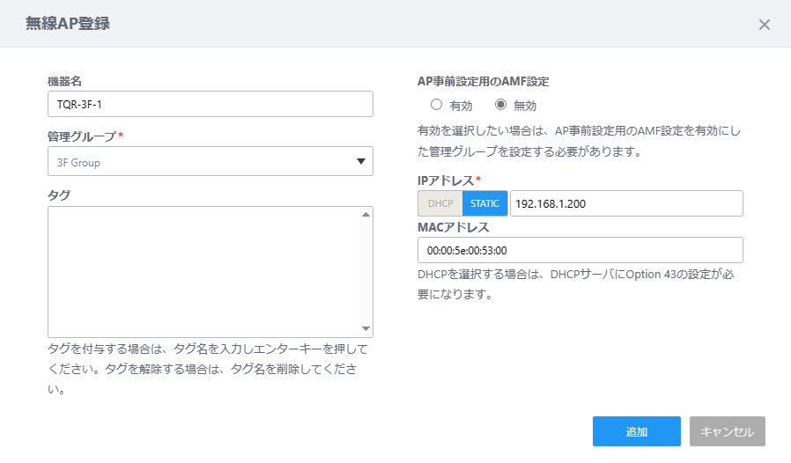The height and width of the screenshot is (463, 791).
Task: Click the 追加 button to add the AP
Action: pyautogui.click(x=637, y=431)
